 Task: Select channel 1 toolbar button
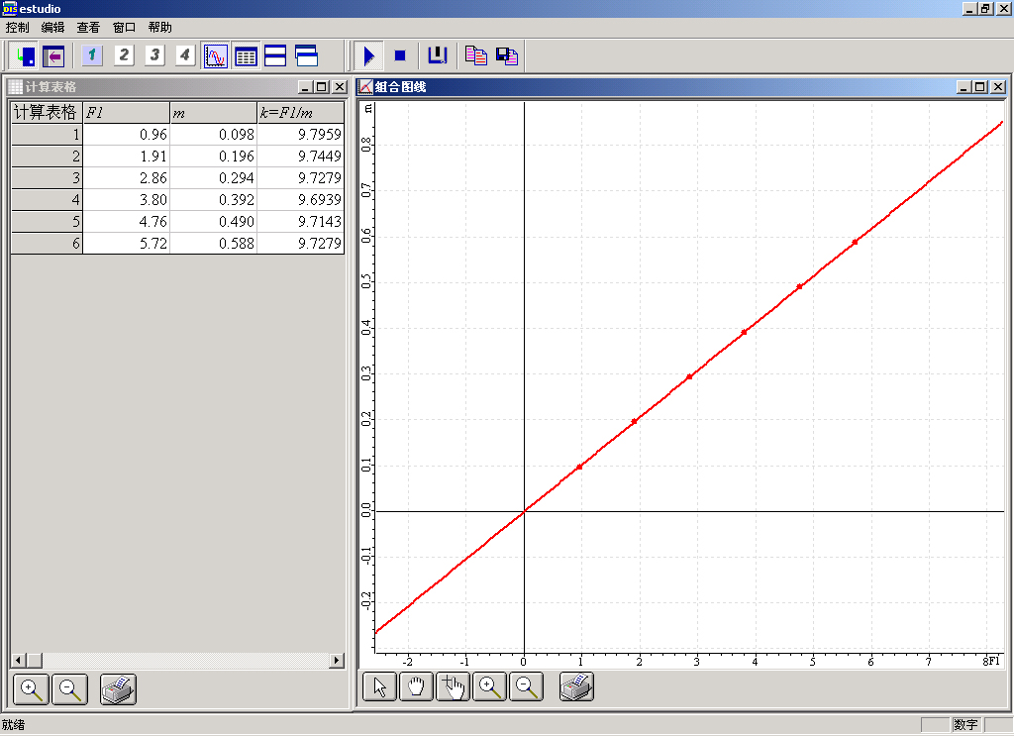point(93,55)
